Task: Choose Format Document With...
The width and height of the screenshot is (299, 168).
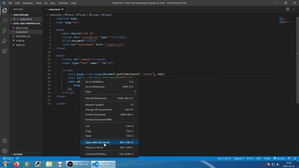Action: tap(109, 119)
